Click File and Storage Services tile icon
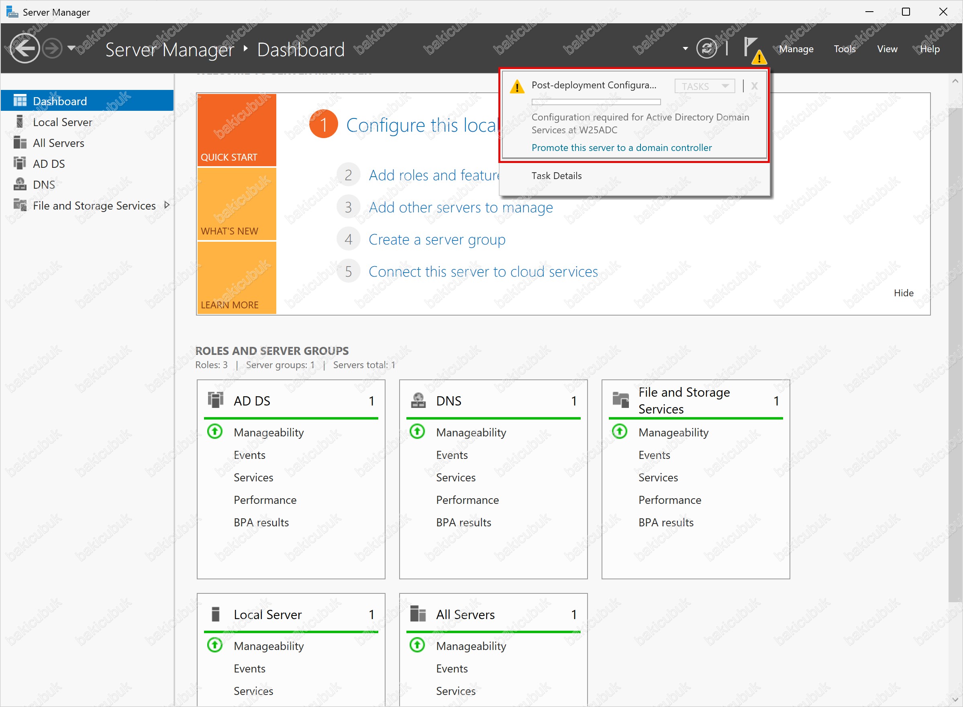 (x=620, y=400)
